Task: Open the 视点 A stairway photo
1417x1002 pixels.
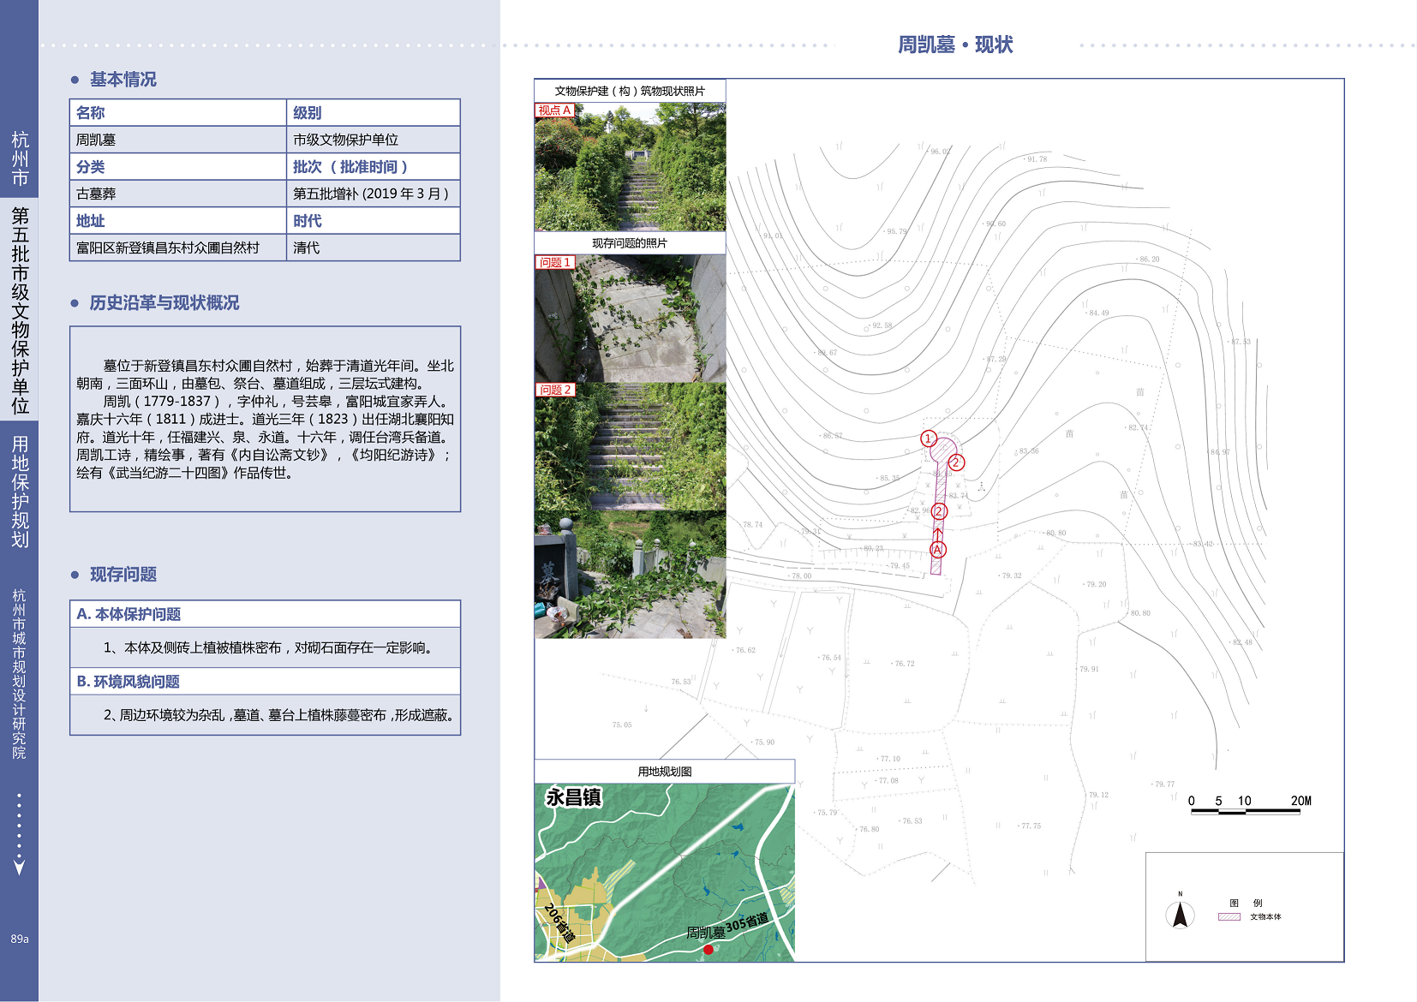Action: (x=630, y=167)
